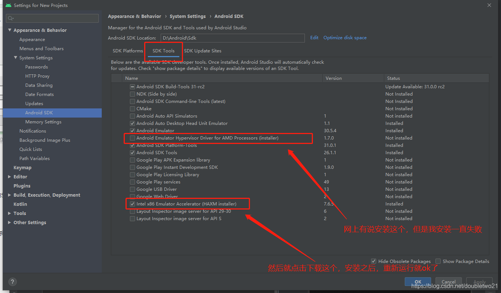Screen dimensions: 501x293
Task: Open Appearance settings page
Action: point(32,40)
